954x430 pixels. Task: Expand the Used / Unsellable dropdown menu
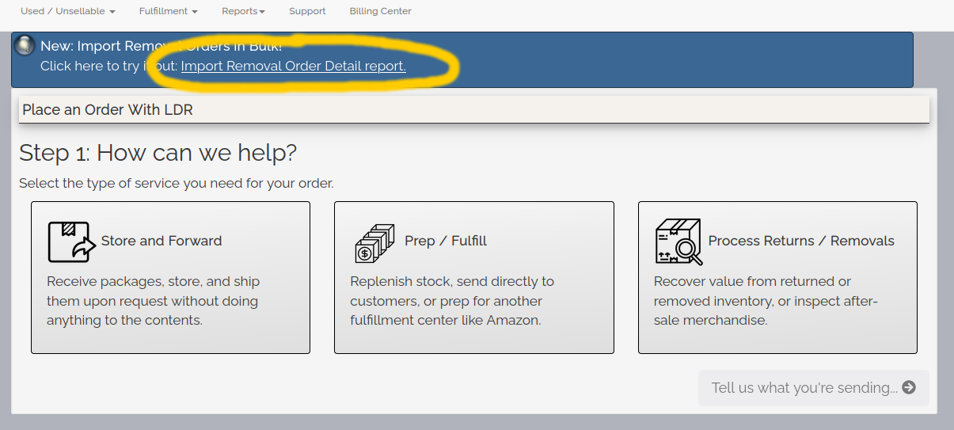[x=67, y=11]
